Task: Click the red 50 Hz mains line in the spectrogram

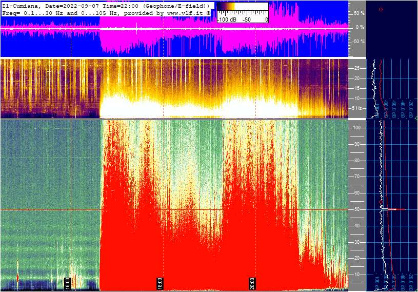Action: (174, 209)
